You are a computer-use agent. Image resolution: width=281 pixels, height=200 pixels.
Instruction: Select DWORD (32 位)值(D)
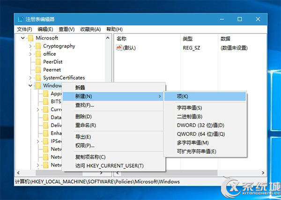click(x=205, y=125)
